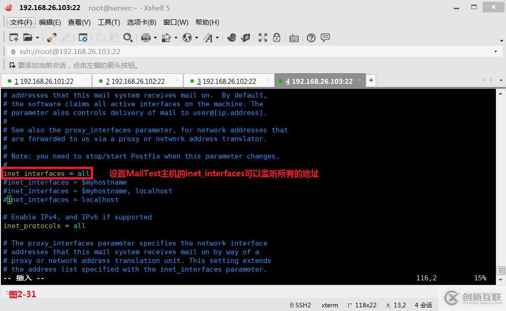Expand the font dropdown arrow

pyautogui.click(x=217, y=38)
